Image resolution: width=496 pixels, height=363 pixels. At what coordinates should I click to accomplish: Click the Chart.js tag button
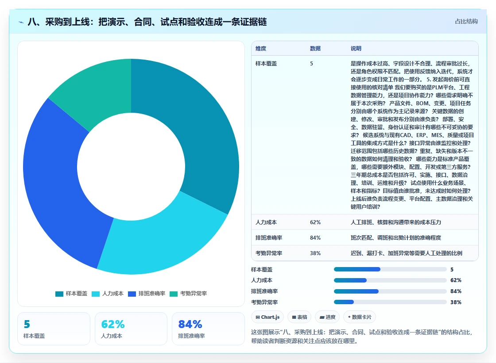[x=267, y=317]
